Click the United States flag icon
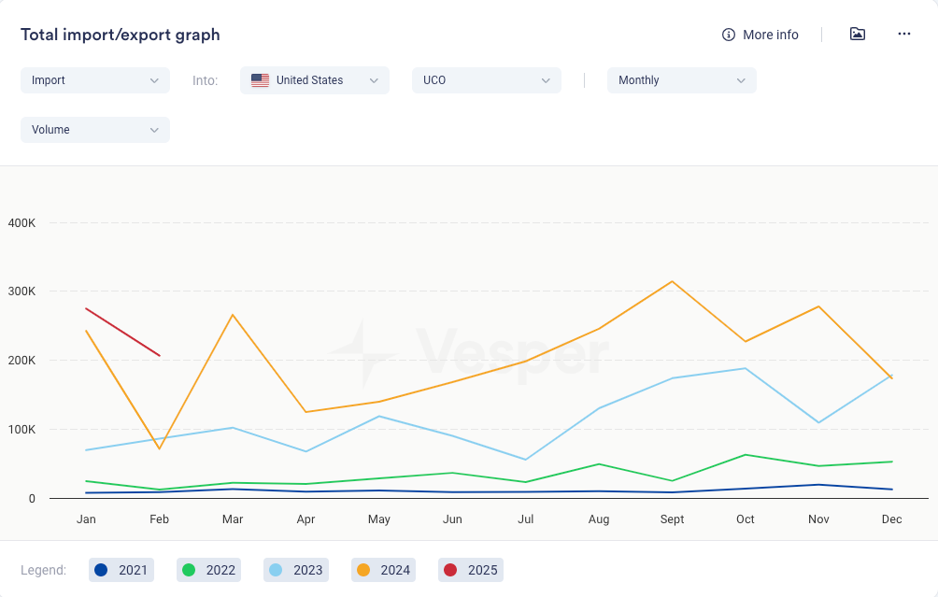This screenshot has width=938, height=597. click(260, 80)
